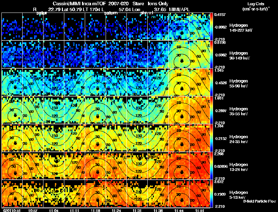The height and width of the screenshot is (212, 278).
Task: Click the '11:24' time axis label
Action: tap(116, 210)
